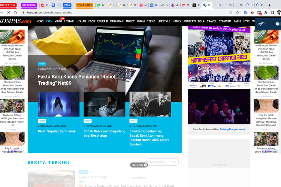
Task: Open the IDE BERITA tab group
Action: pos(29,5)
